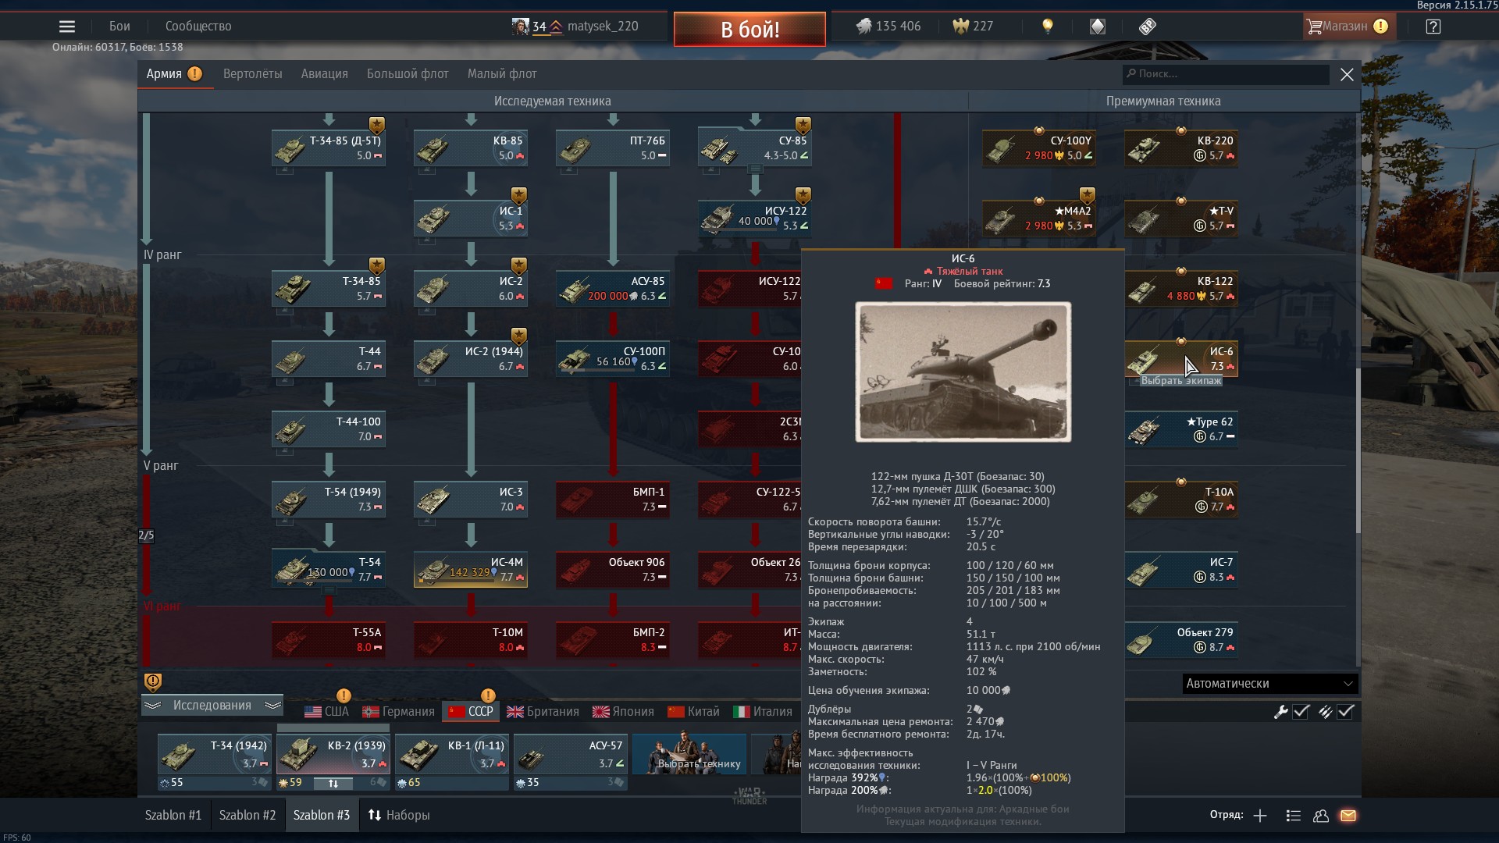Start a match with В бой!
Viewport: 1499px width, 843px height.
point(749,30)
